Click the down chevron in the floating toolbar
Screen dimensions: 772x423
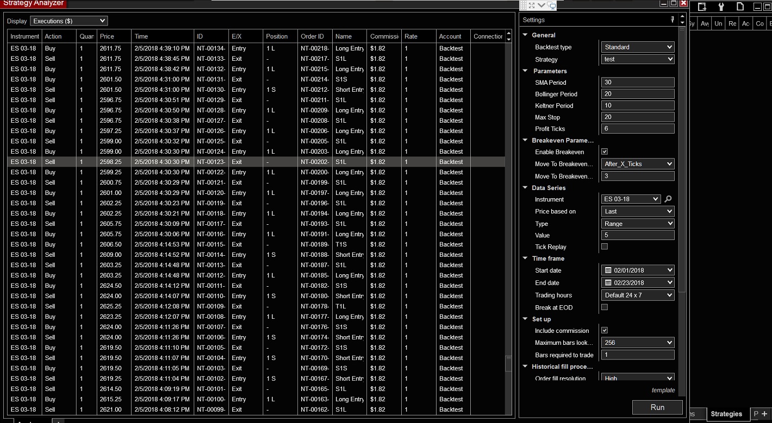[541, 5]
